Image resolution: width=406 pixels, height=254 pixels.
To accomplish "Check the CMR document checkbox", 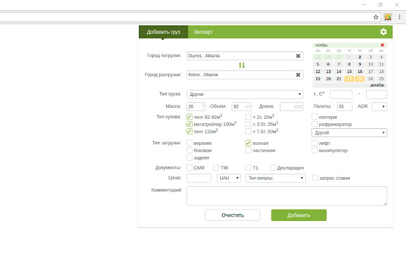I will (x=190, y=168).
